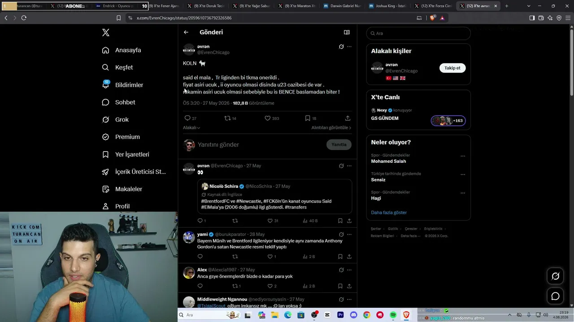
Task: Open more options for Hagi trend
Action: click(463, 193)
